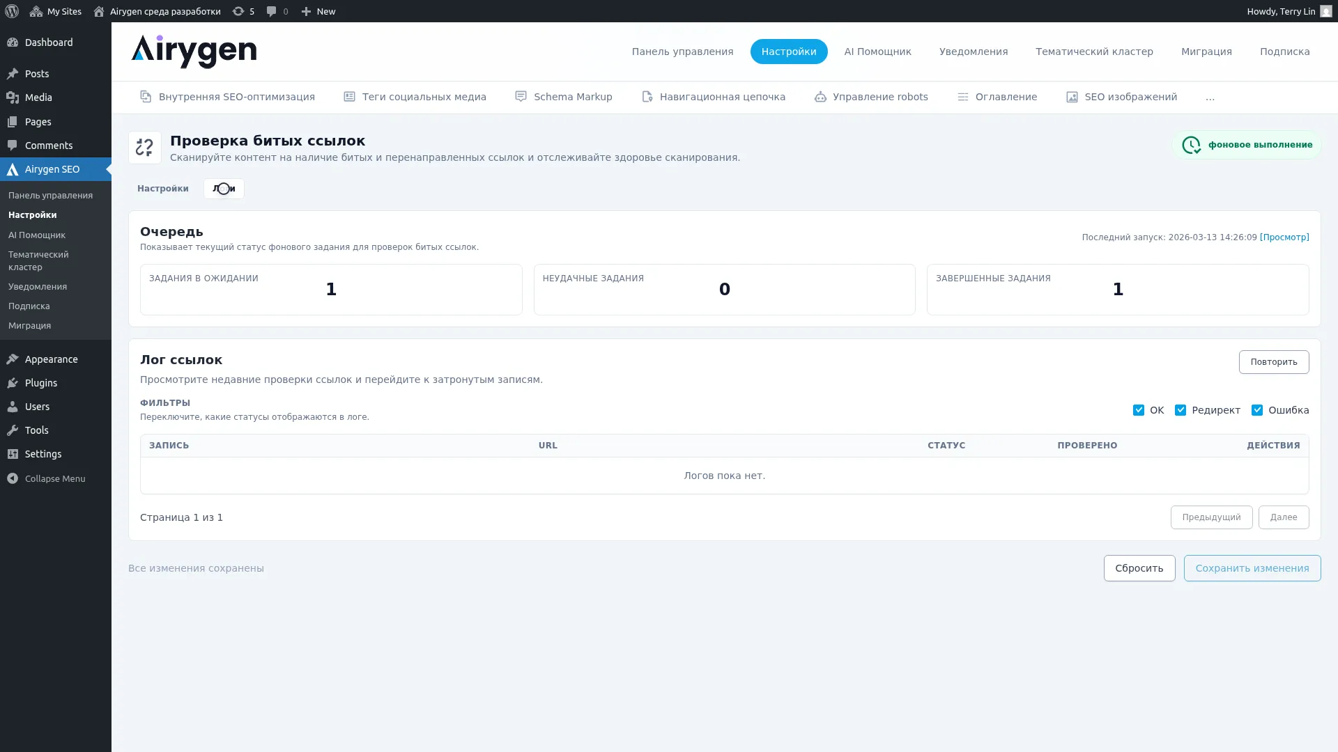Click the Сбросить button
The height and width of the screenshot is (752, 1338).
point(1139,568)
